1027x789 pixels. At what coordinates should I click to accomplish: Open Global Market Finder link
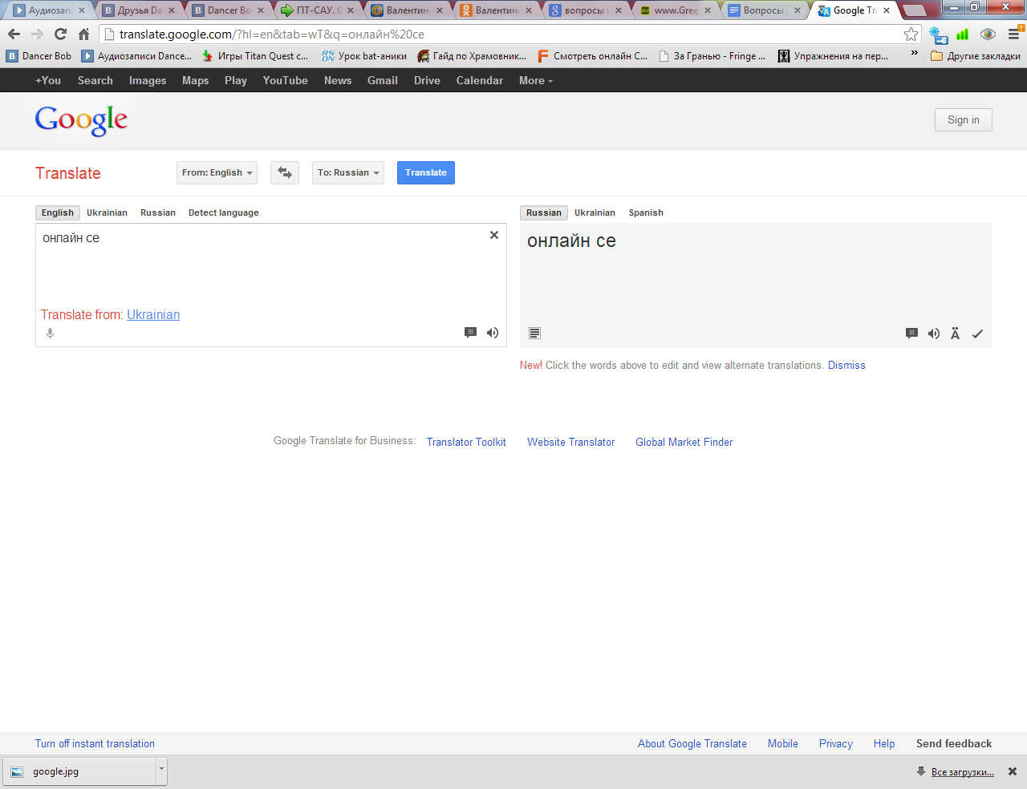[684, 442]
